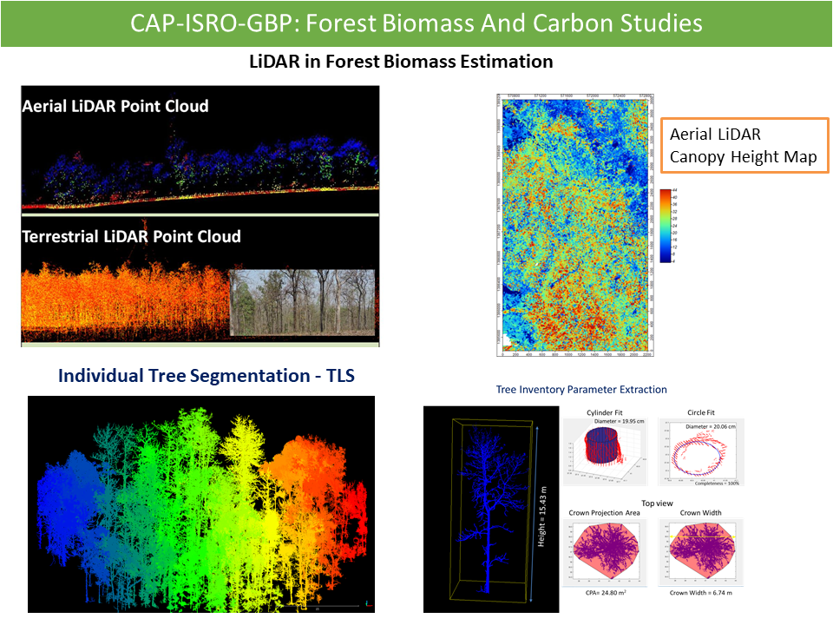Click the 'Crown Projection Area' title
Viewport: 833px width, 625px height.
[x=604, y=513]
